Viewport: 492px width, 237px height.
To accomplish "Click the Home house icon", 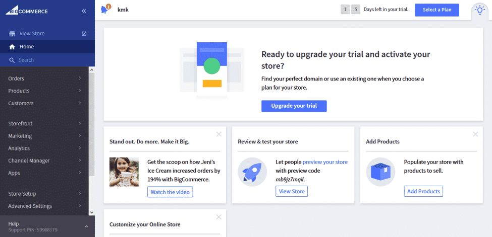I will (x=12, y=47).
